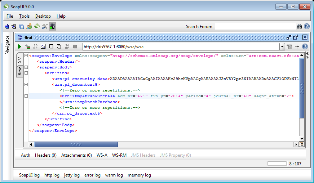Click the find window minimize-dock icon
314x183 pixels.
click(289, 37)
